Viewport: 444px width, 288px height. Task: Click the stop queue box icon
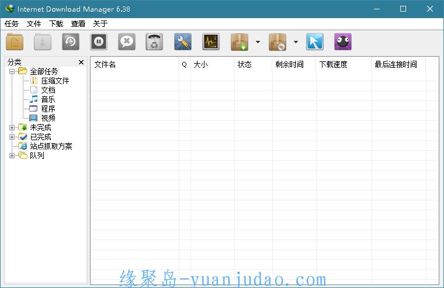click(x=277, y=42)
